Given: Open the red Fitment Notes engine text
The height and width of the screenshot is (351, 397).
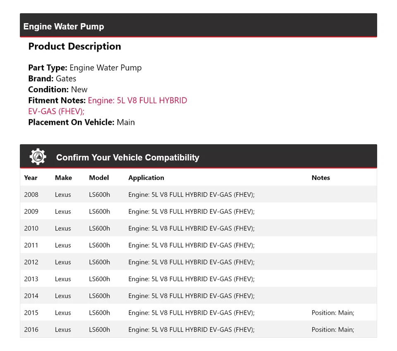Looking at the screenshot, I should (137, 100).
